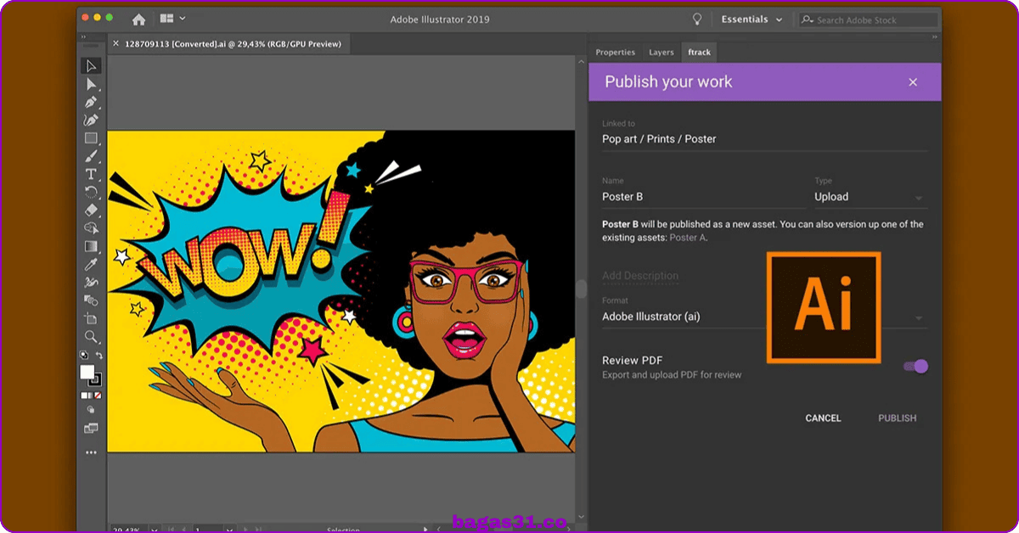Close the Publish your work panel
Image resolution: width=1019 pixels, height=533 pixels.
[913, 82]
